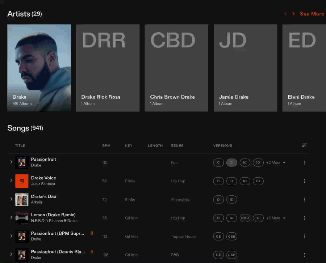The image size is (326, 263).
Task: Click Drake Voice orange artwork thumbnail
Action: click(x=22, y=181)
